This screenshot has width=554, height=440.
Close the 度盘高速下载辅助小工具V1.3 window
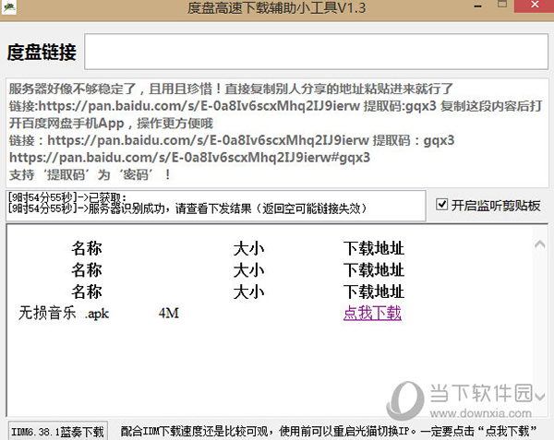535,5
